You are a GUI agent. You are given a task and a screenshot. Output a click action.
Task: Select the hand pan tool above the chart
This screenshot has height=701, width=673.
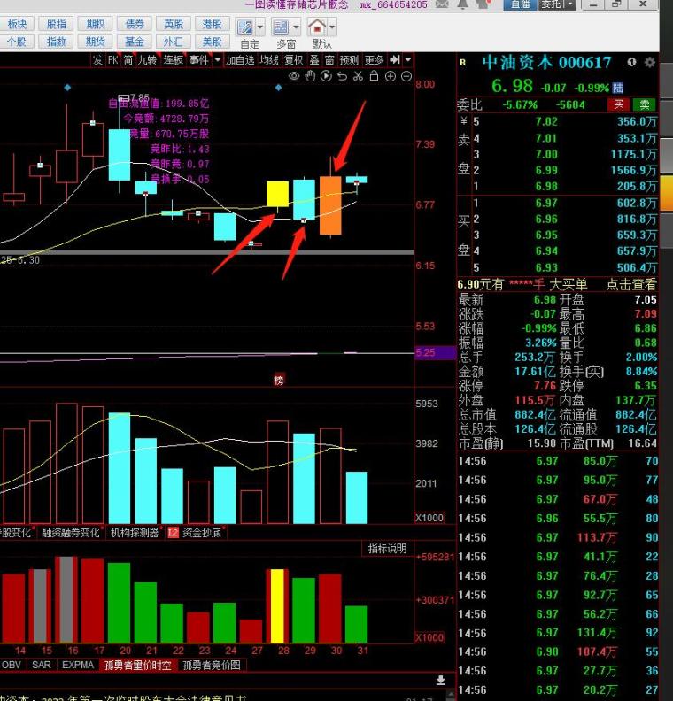[x=310, y=76]
